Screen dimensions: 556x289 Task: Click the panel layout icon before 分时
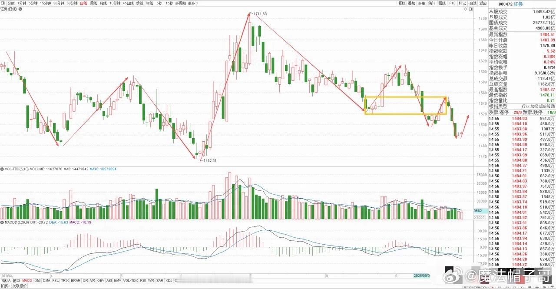coord(3,3)
